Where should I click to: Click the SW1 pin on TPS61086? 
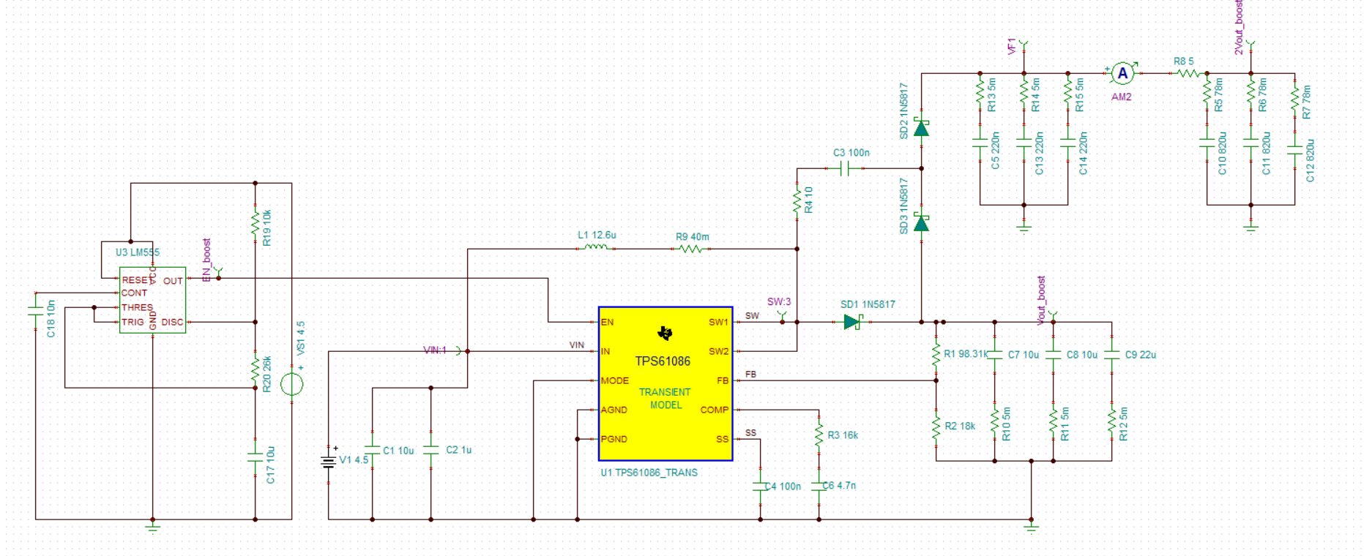(x=718, y=322)
